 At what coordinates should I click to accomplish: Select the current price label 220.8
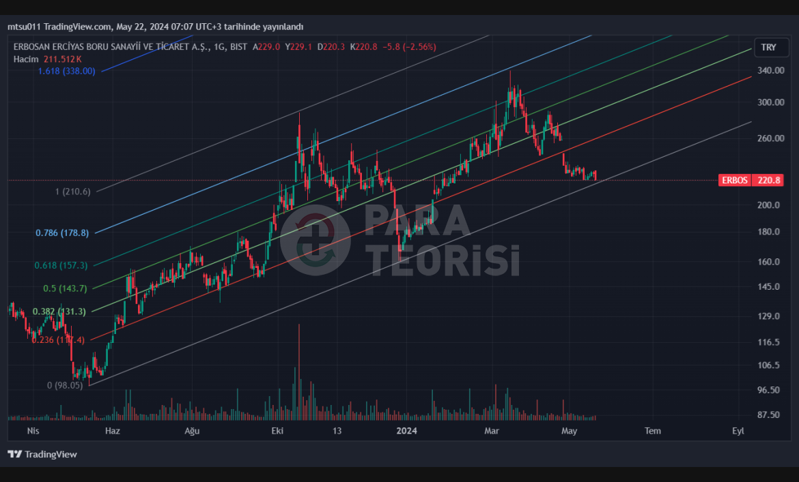click(x=768, y=181)
